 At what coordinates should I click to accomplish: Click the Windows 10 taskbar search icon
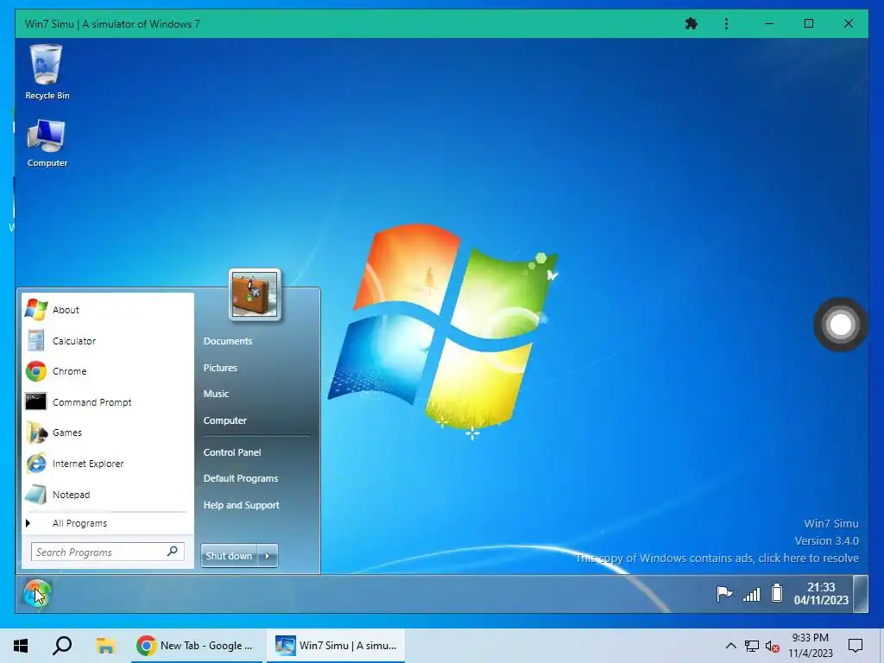62,646
